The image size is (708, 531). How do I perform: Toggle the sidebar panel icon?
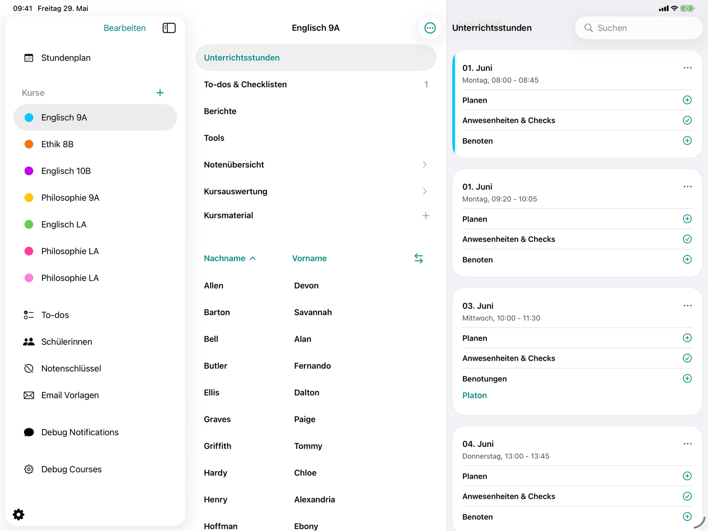tap(169, 28)
